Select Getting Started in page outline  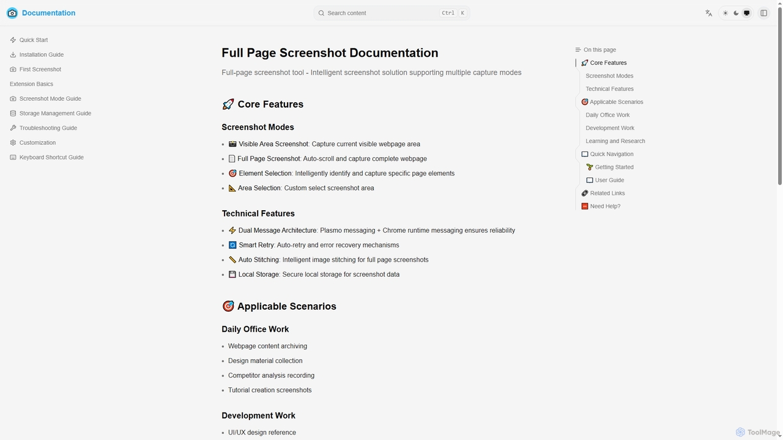pyautogui.click(x=610, y=167)
